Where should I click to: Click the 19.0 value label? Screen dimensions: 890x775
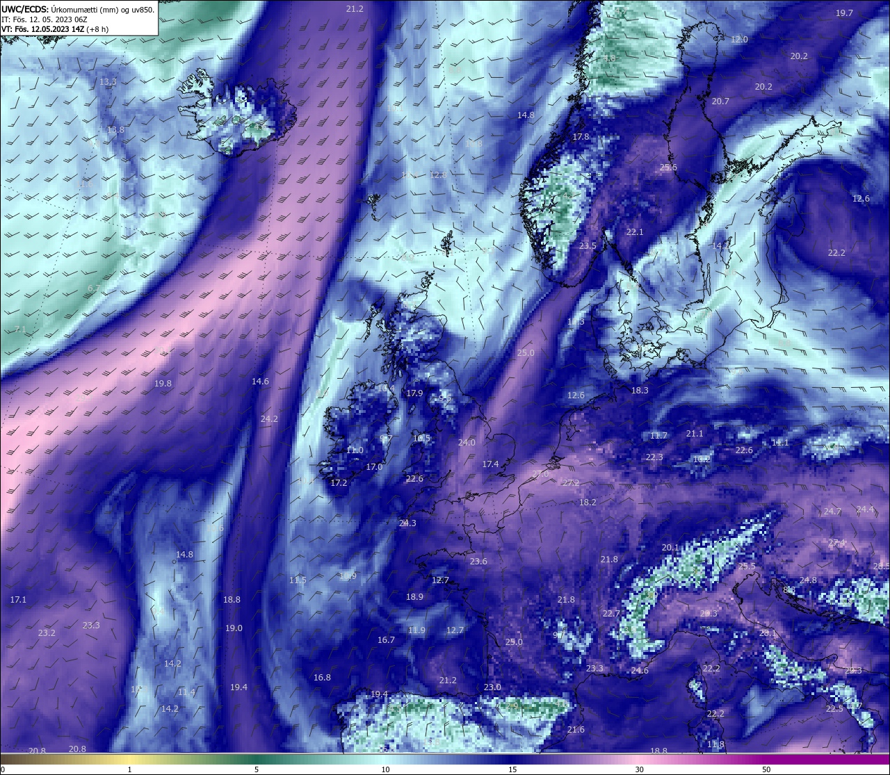pyautogui.click(x=234, y=628)
